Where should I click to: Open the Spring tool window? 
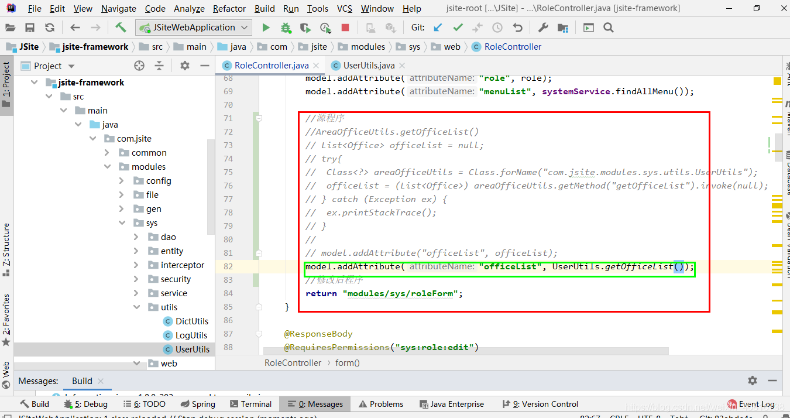198,404
